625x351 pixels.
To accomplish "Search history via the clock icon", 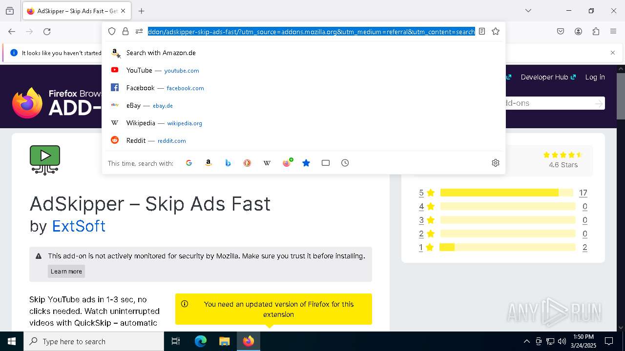I will [x=345, y=163].
